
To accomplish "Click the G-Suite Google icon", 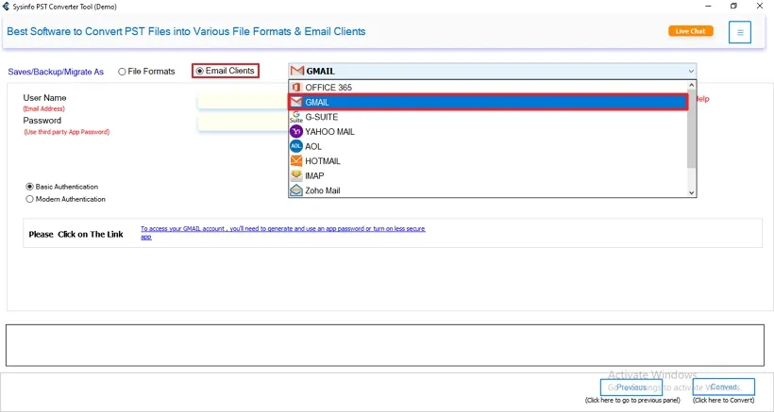I will [296, 117].
